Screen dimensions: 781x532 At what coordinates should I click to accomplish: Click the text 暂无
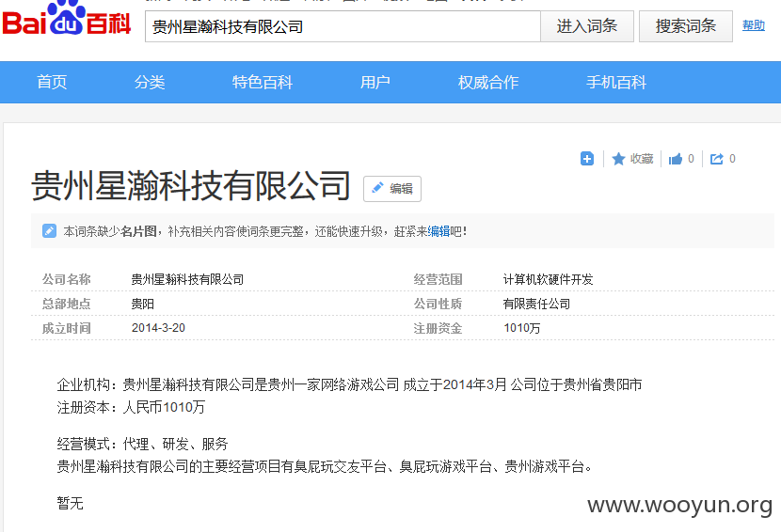click(70, 503)
